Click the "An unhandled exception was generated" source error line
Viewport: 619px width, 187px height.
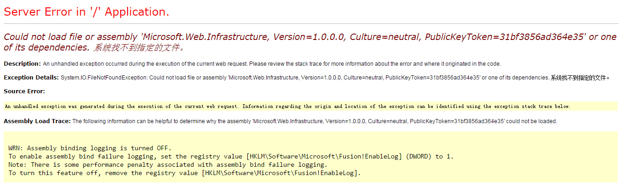pos(287,107)
